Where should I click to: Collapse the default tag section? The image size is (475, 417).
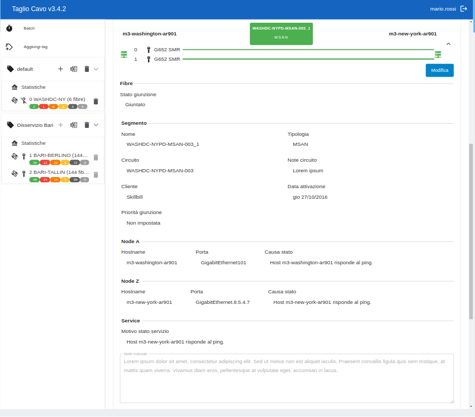pos(96,69)
